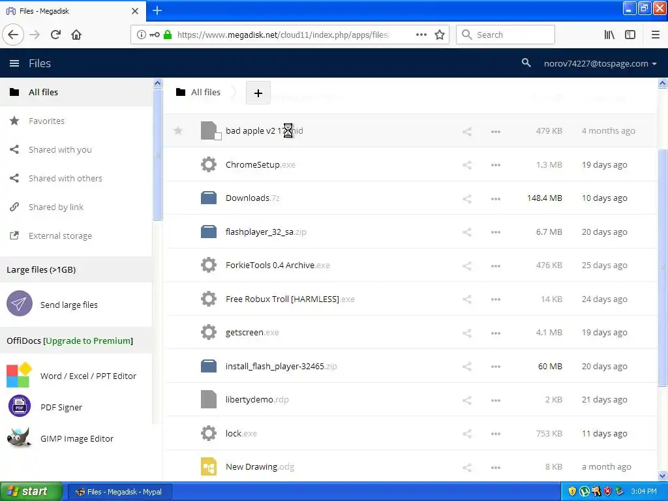This screenshot has height=501, width=668.
Task: Reload the page
Action: click(x=55, y=35)
